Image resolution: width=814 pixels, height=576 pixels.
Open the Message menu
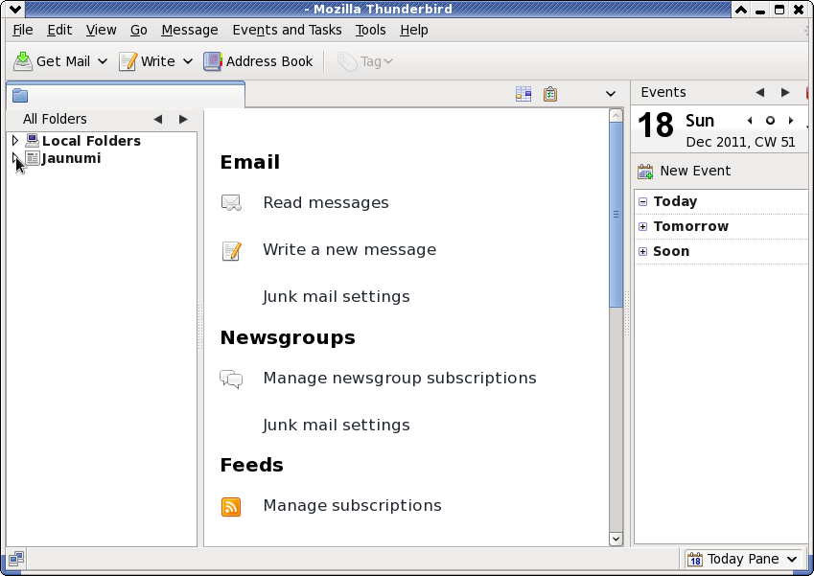pyautogui.click(x=190, y=30)
